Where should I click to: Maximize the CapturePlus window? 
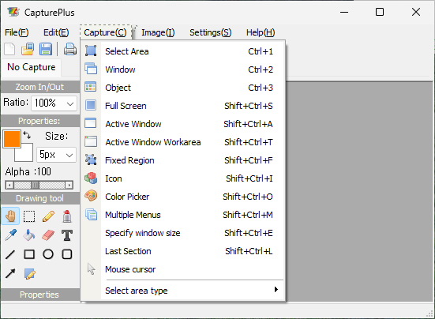coord(380,12)
